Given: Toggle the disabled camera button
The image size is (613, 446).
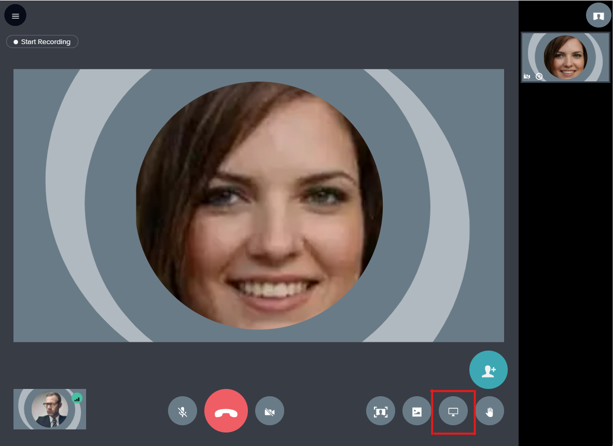Looking at the screenshot, I should point(270,411).
